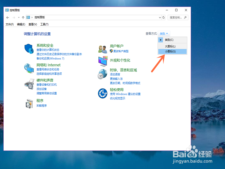
Task: Open the 文件(F) menu
Action: point(10,25)
